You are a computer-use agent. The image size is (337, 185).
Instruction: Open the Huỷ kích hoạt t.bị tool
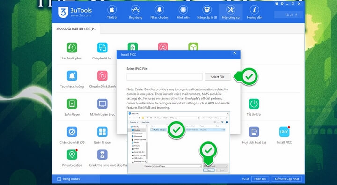point(254,135)
